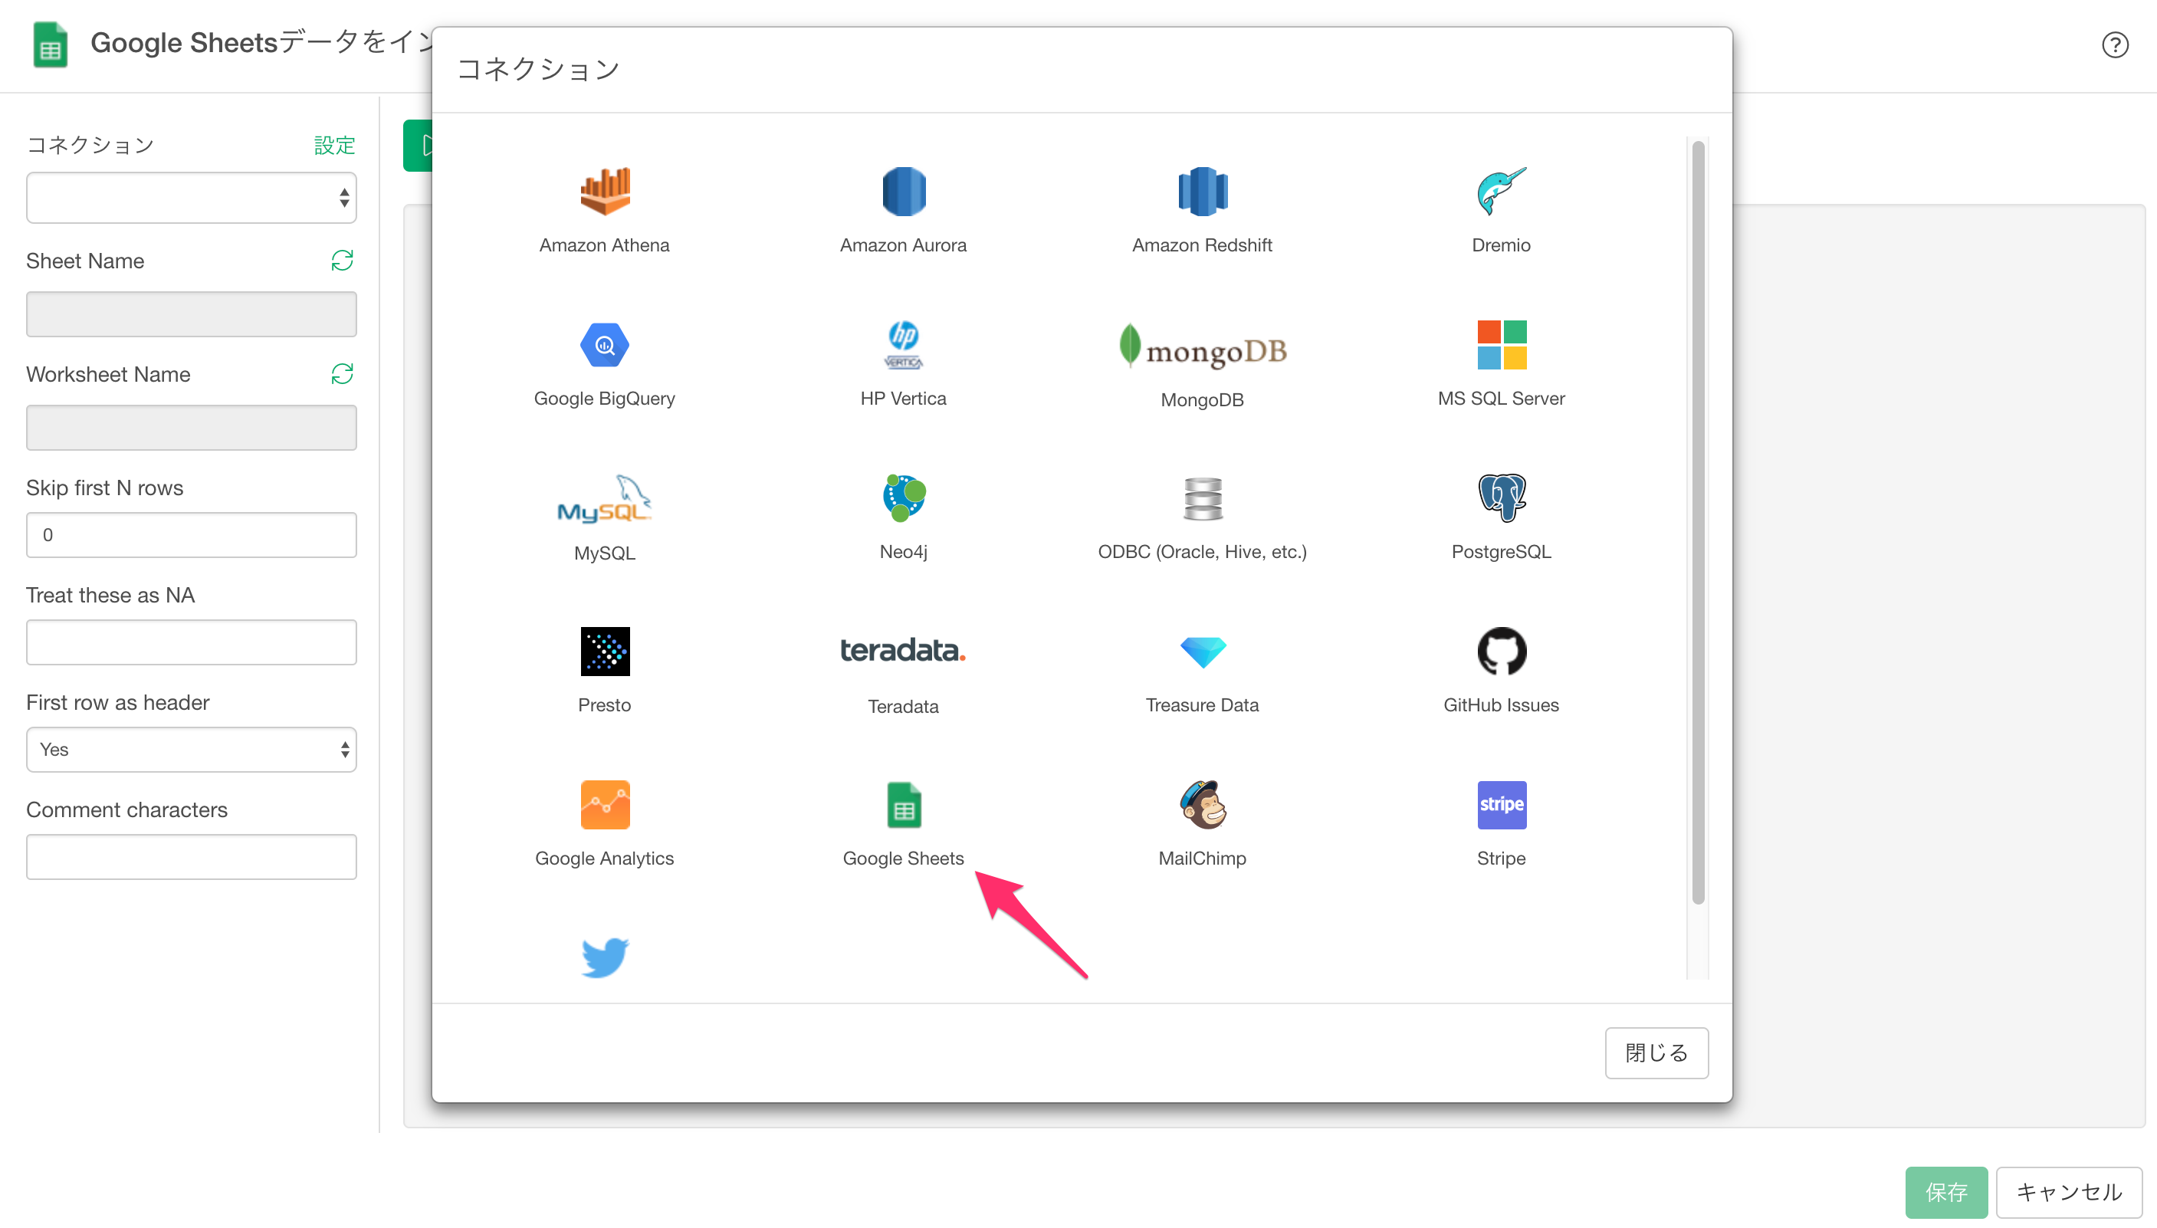
Task: Click the MailChimp label text
Action: [x=1203, y=858]
